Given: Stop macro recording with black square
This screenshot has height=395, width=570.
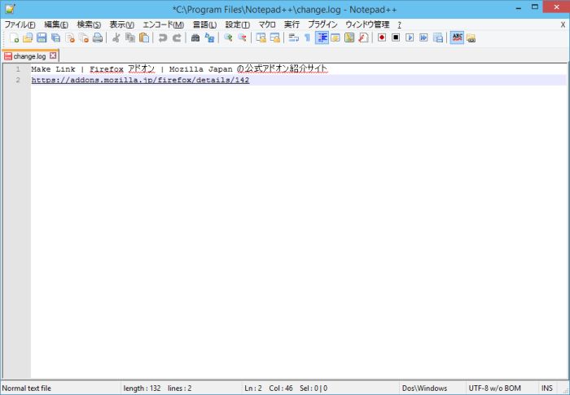Looking at the screenshot, I should (396, 37).
